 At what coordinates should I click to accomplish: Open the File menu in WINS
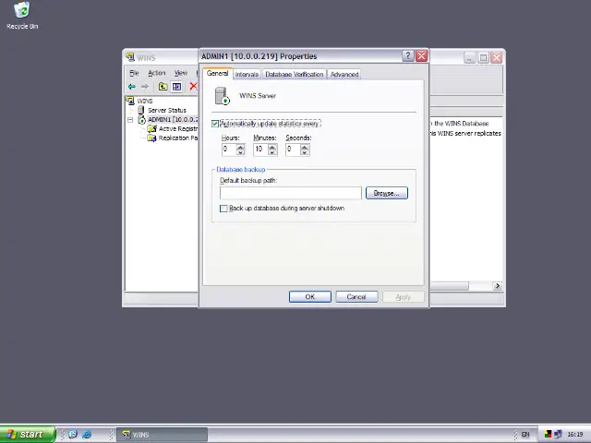point(134,73)
